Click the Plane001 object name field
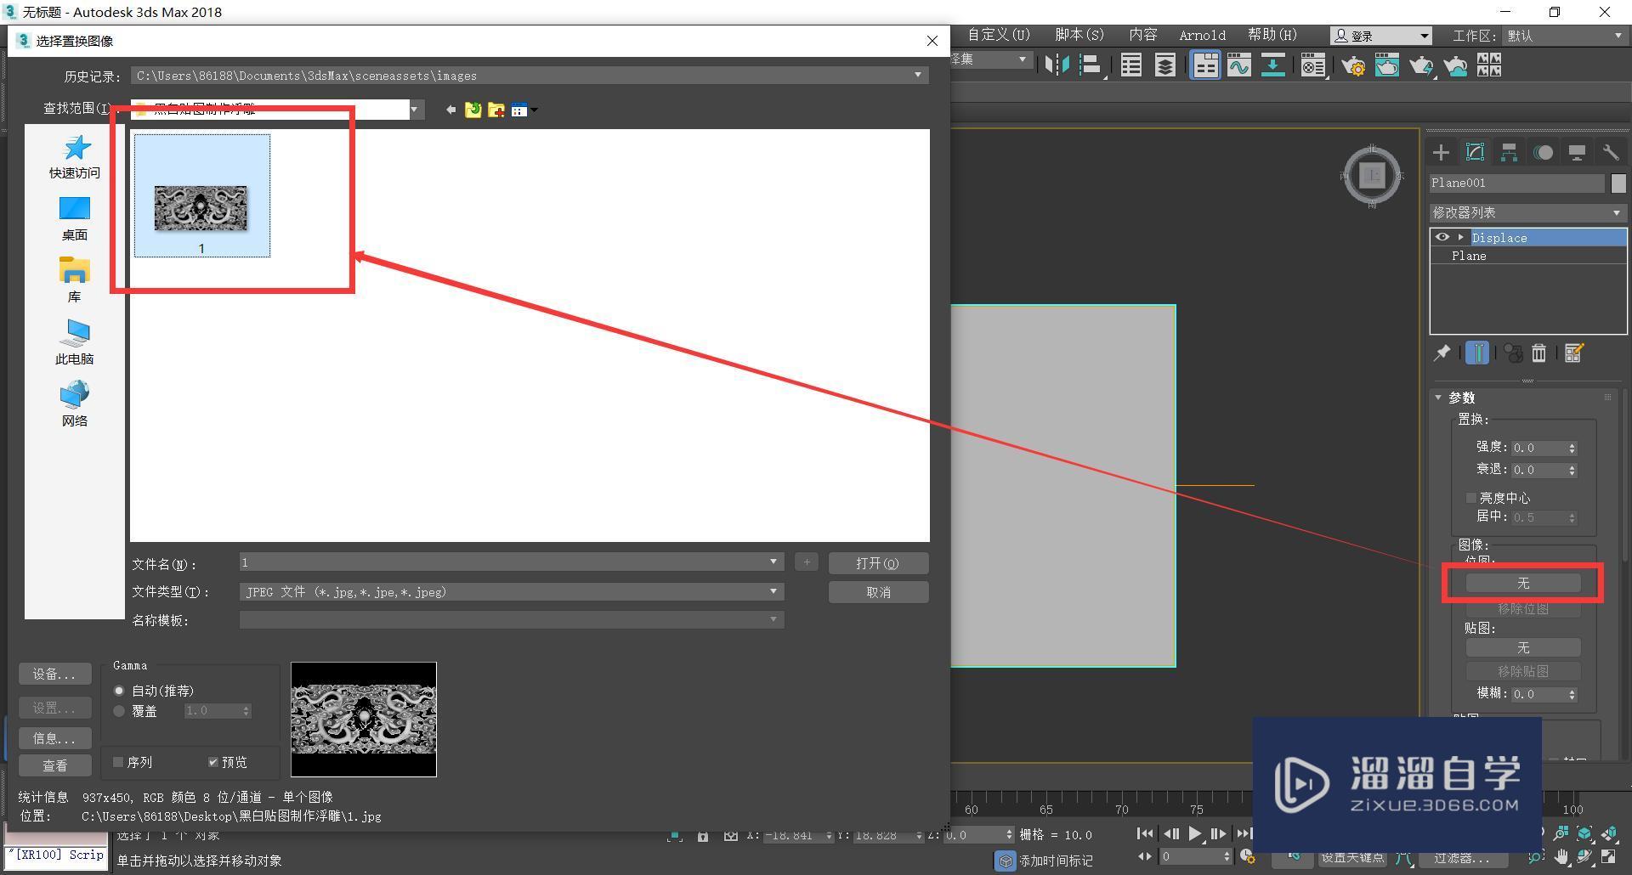 1516,183
